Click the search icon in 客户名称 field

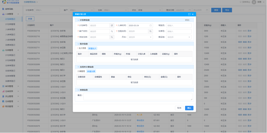[112, 31]
